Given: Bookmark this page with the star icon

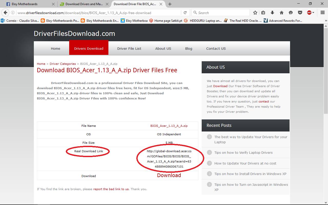Looking at the screenshot, I should click(x=255, y=13).
